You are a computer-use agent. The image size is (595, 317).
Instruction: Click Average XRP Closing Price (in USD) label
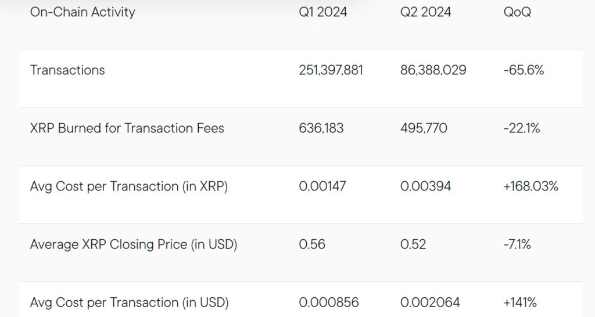pos(134,244)
